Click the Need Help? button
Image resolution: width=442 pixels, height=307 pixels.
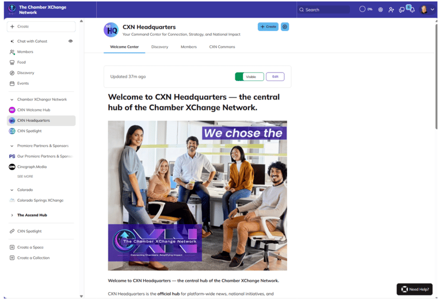pyautogui.click(x=414, y=289)
